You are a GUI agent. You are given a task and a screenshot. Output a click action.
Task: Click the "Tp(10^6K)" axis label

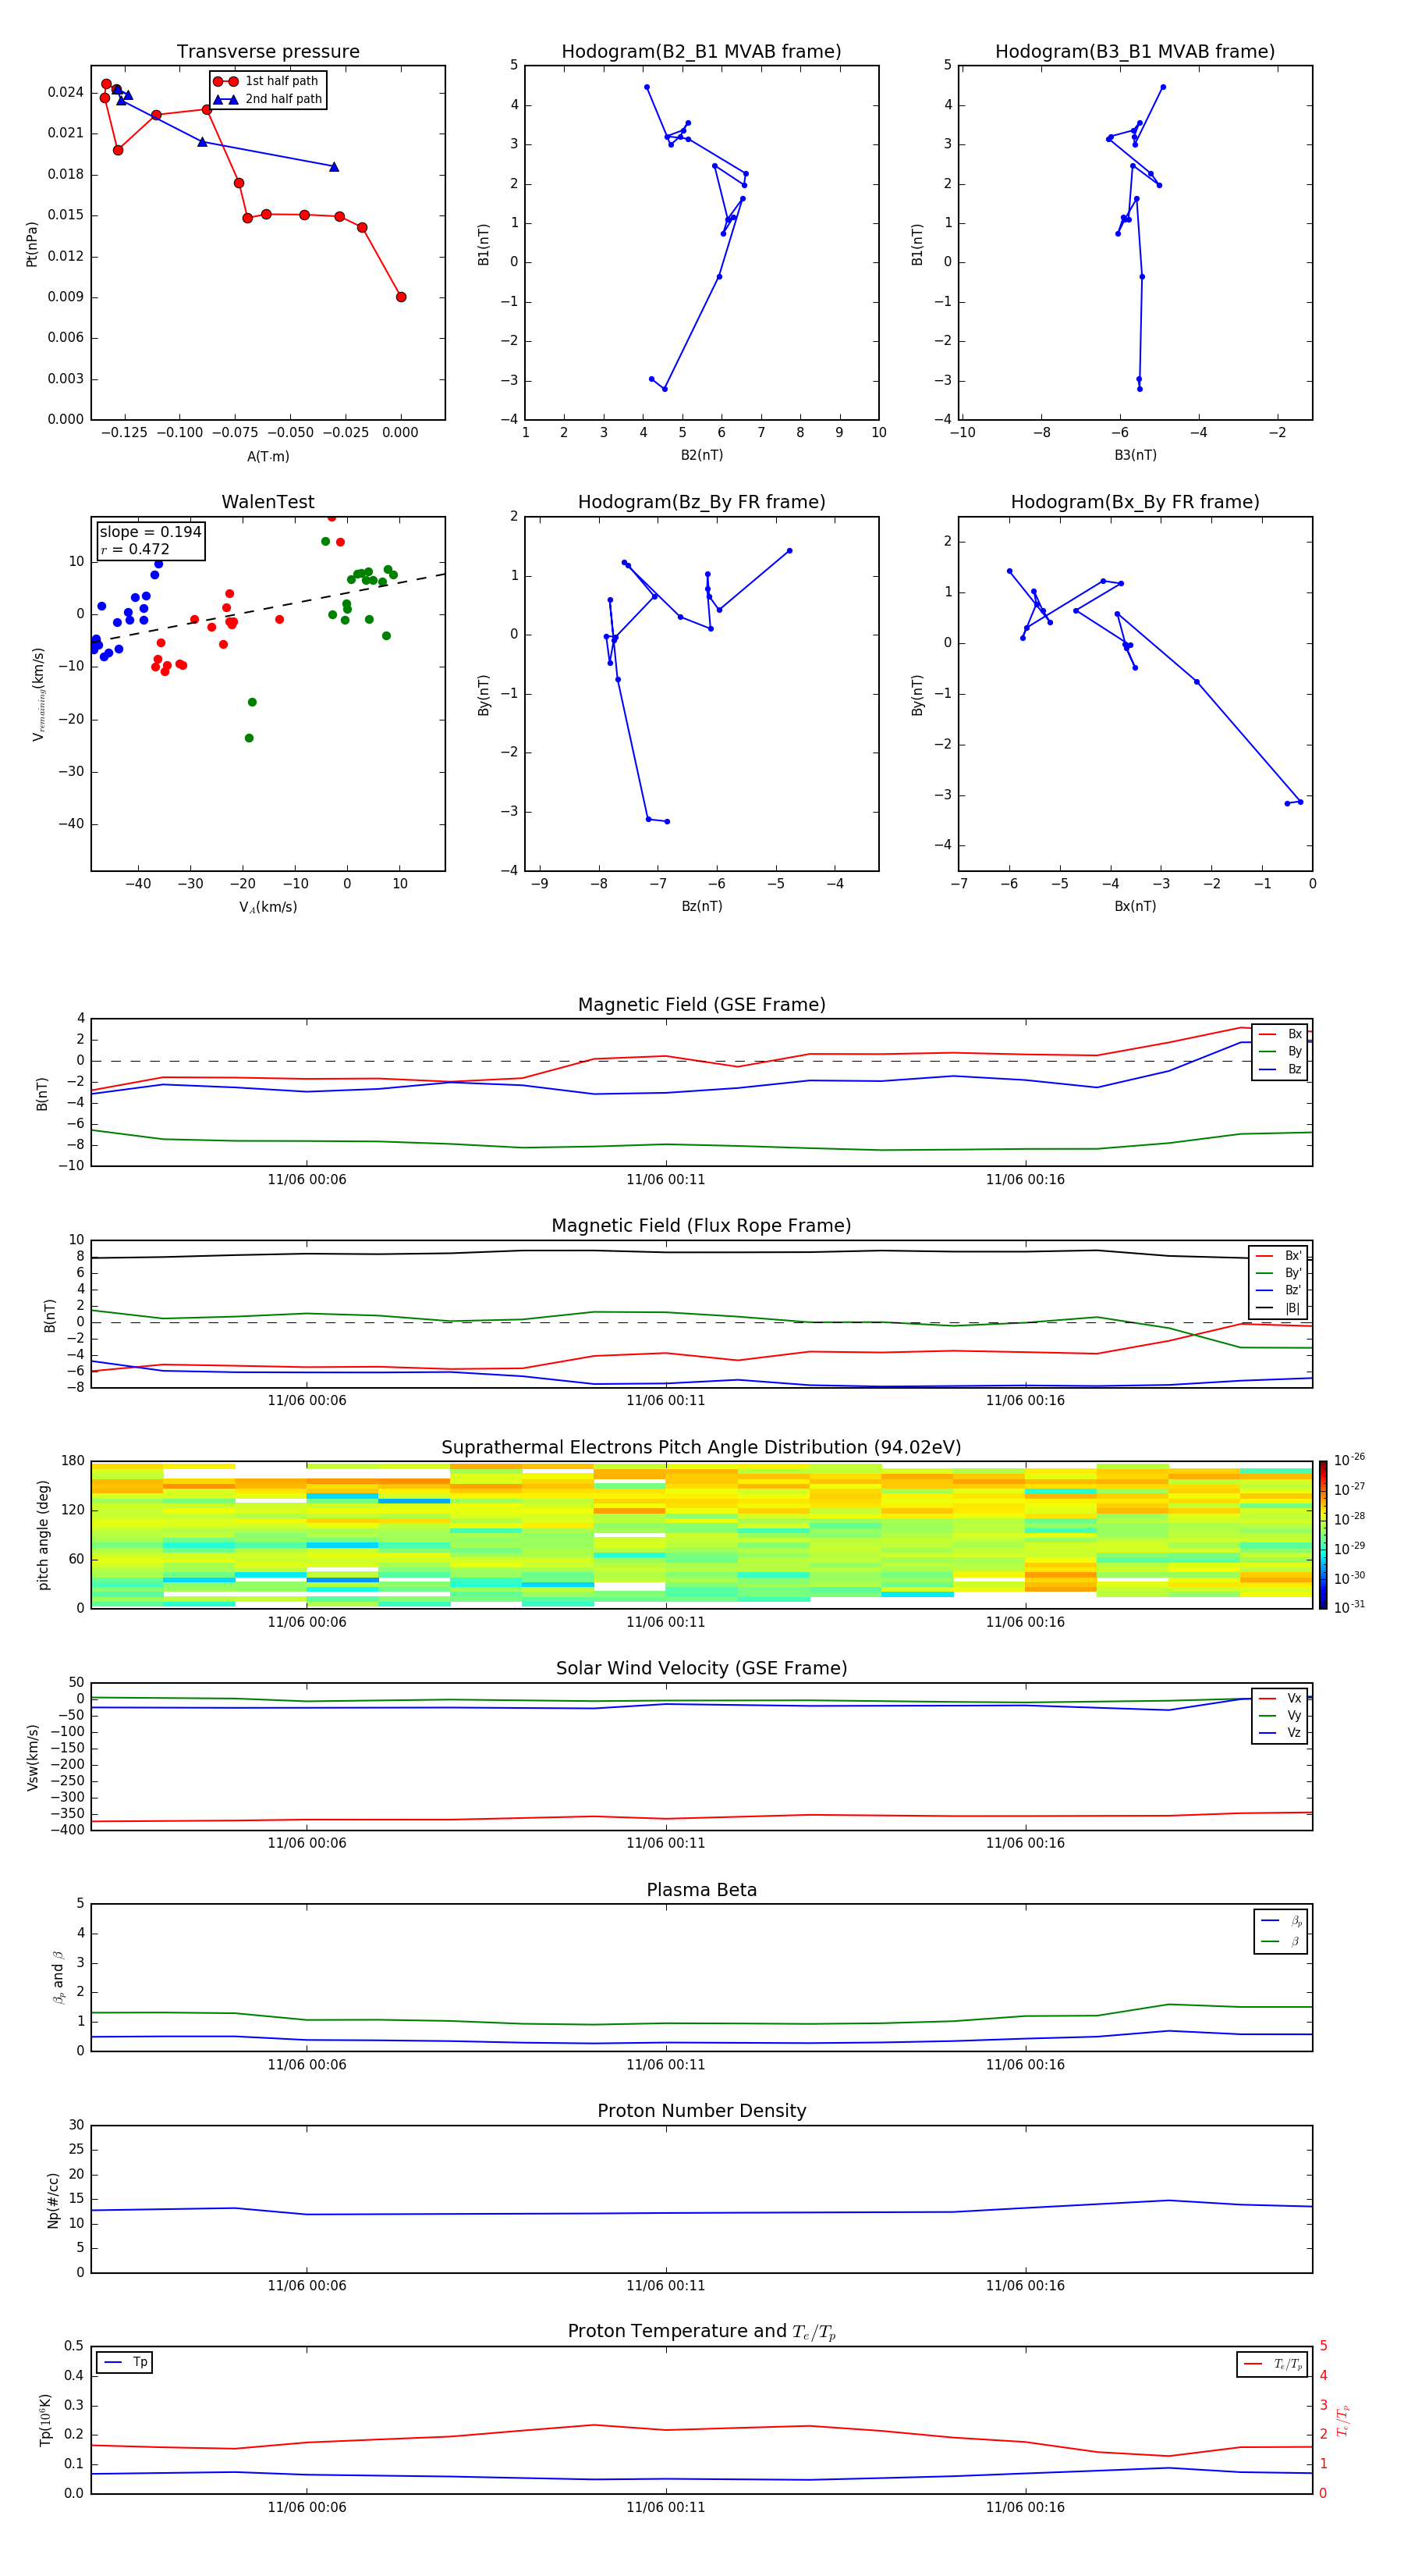tap(45, 2420)
